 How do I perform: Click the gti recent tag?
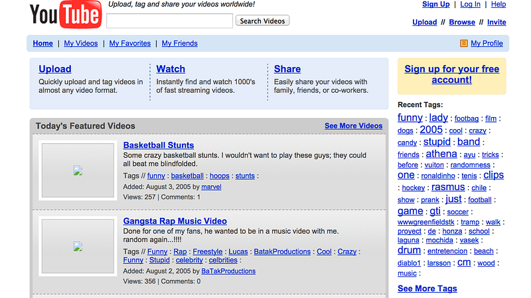[x=435, y=211]
